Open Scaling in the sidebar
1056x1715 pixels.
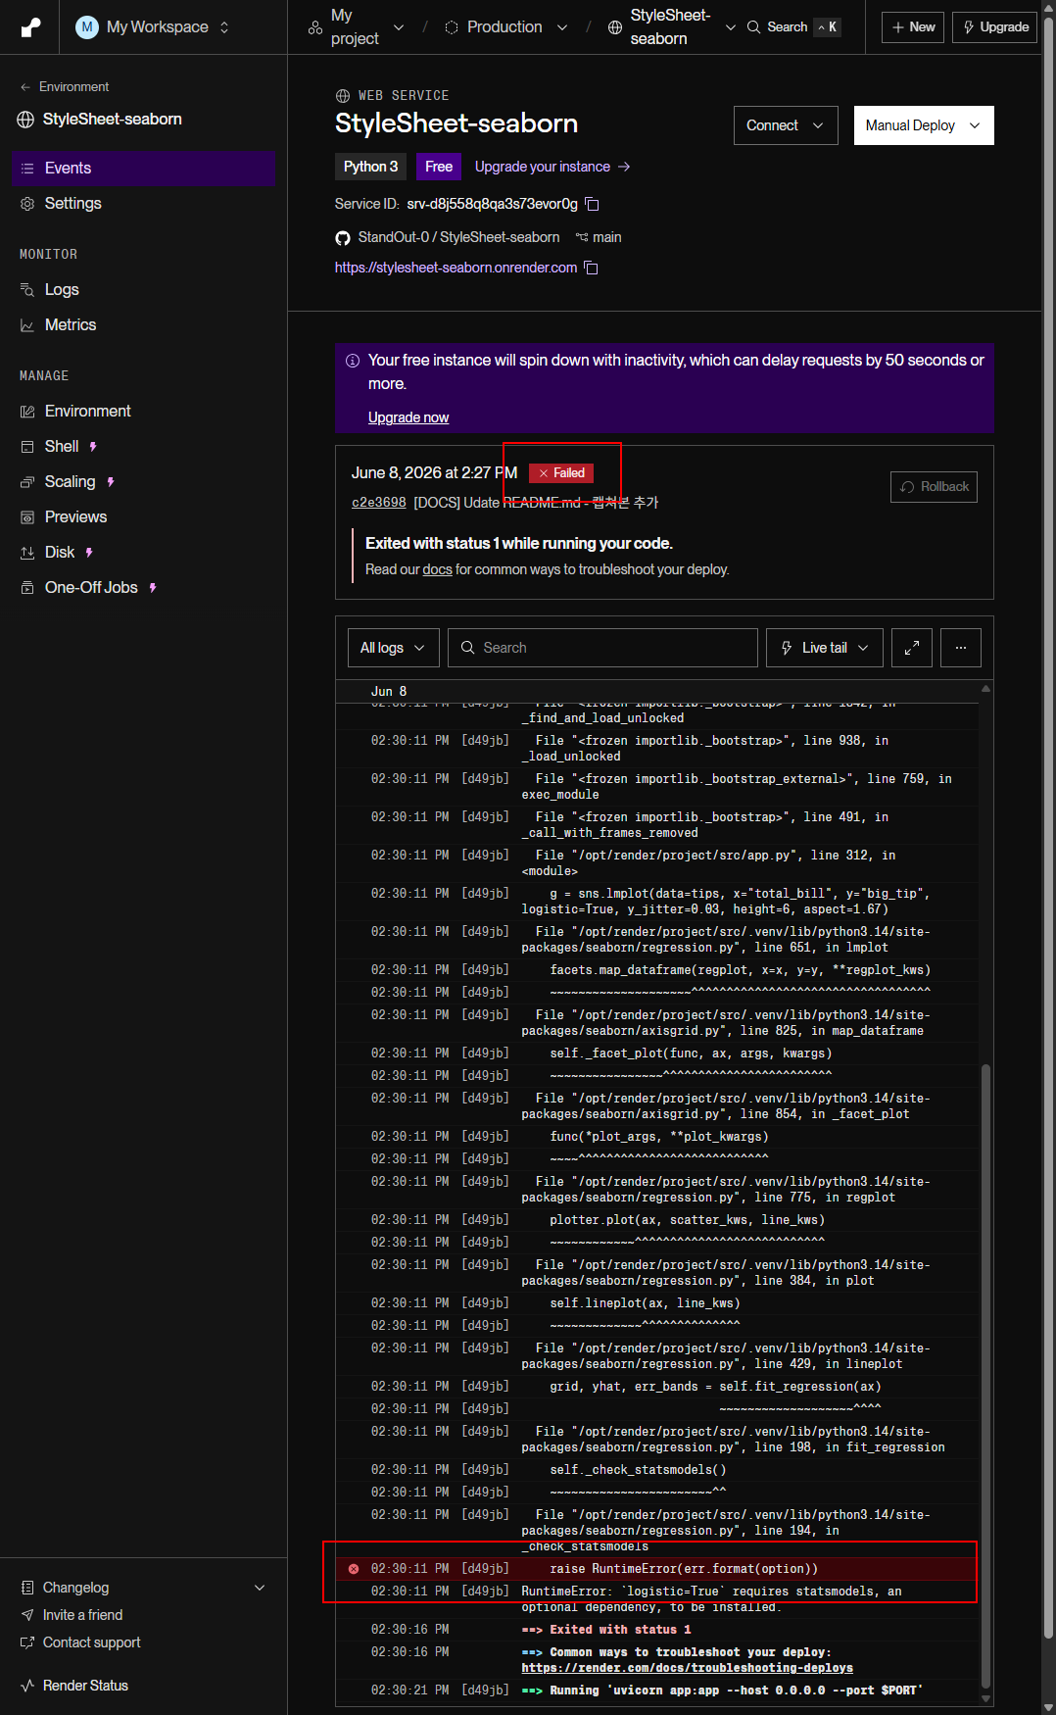[143, 482]
